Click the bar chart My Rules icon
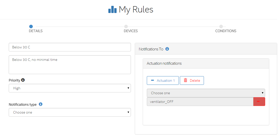The width and height of the screenshot is (279, 136). click(112, 10)
